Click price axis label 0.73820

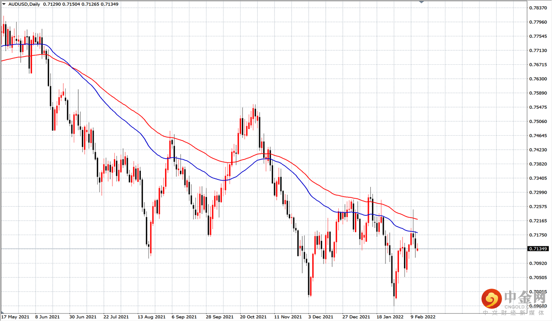point(538,164)
